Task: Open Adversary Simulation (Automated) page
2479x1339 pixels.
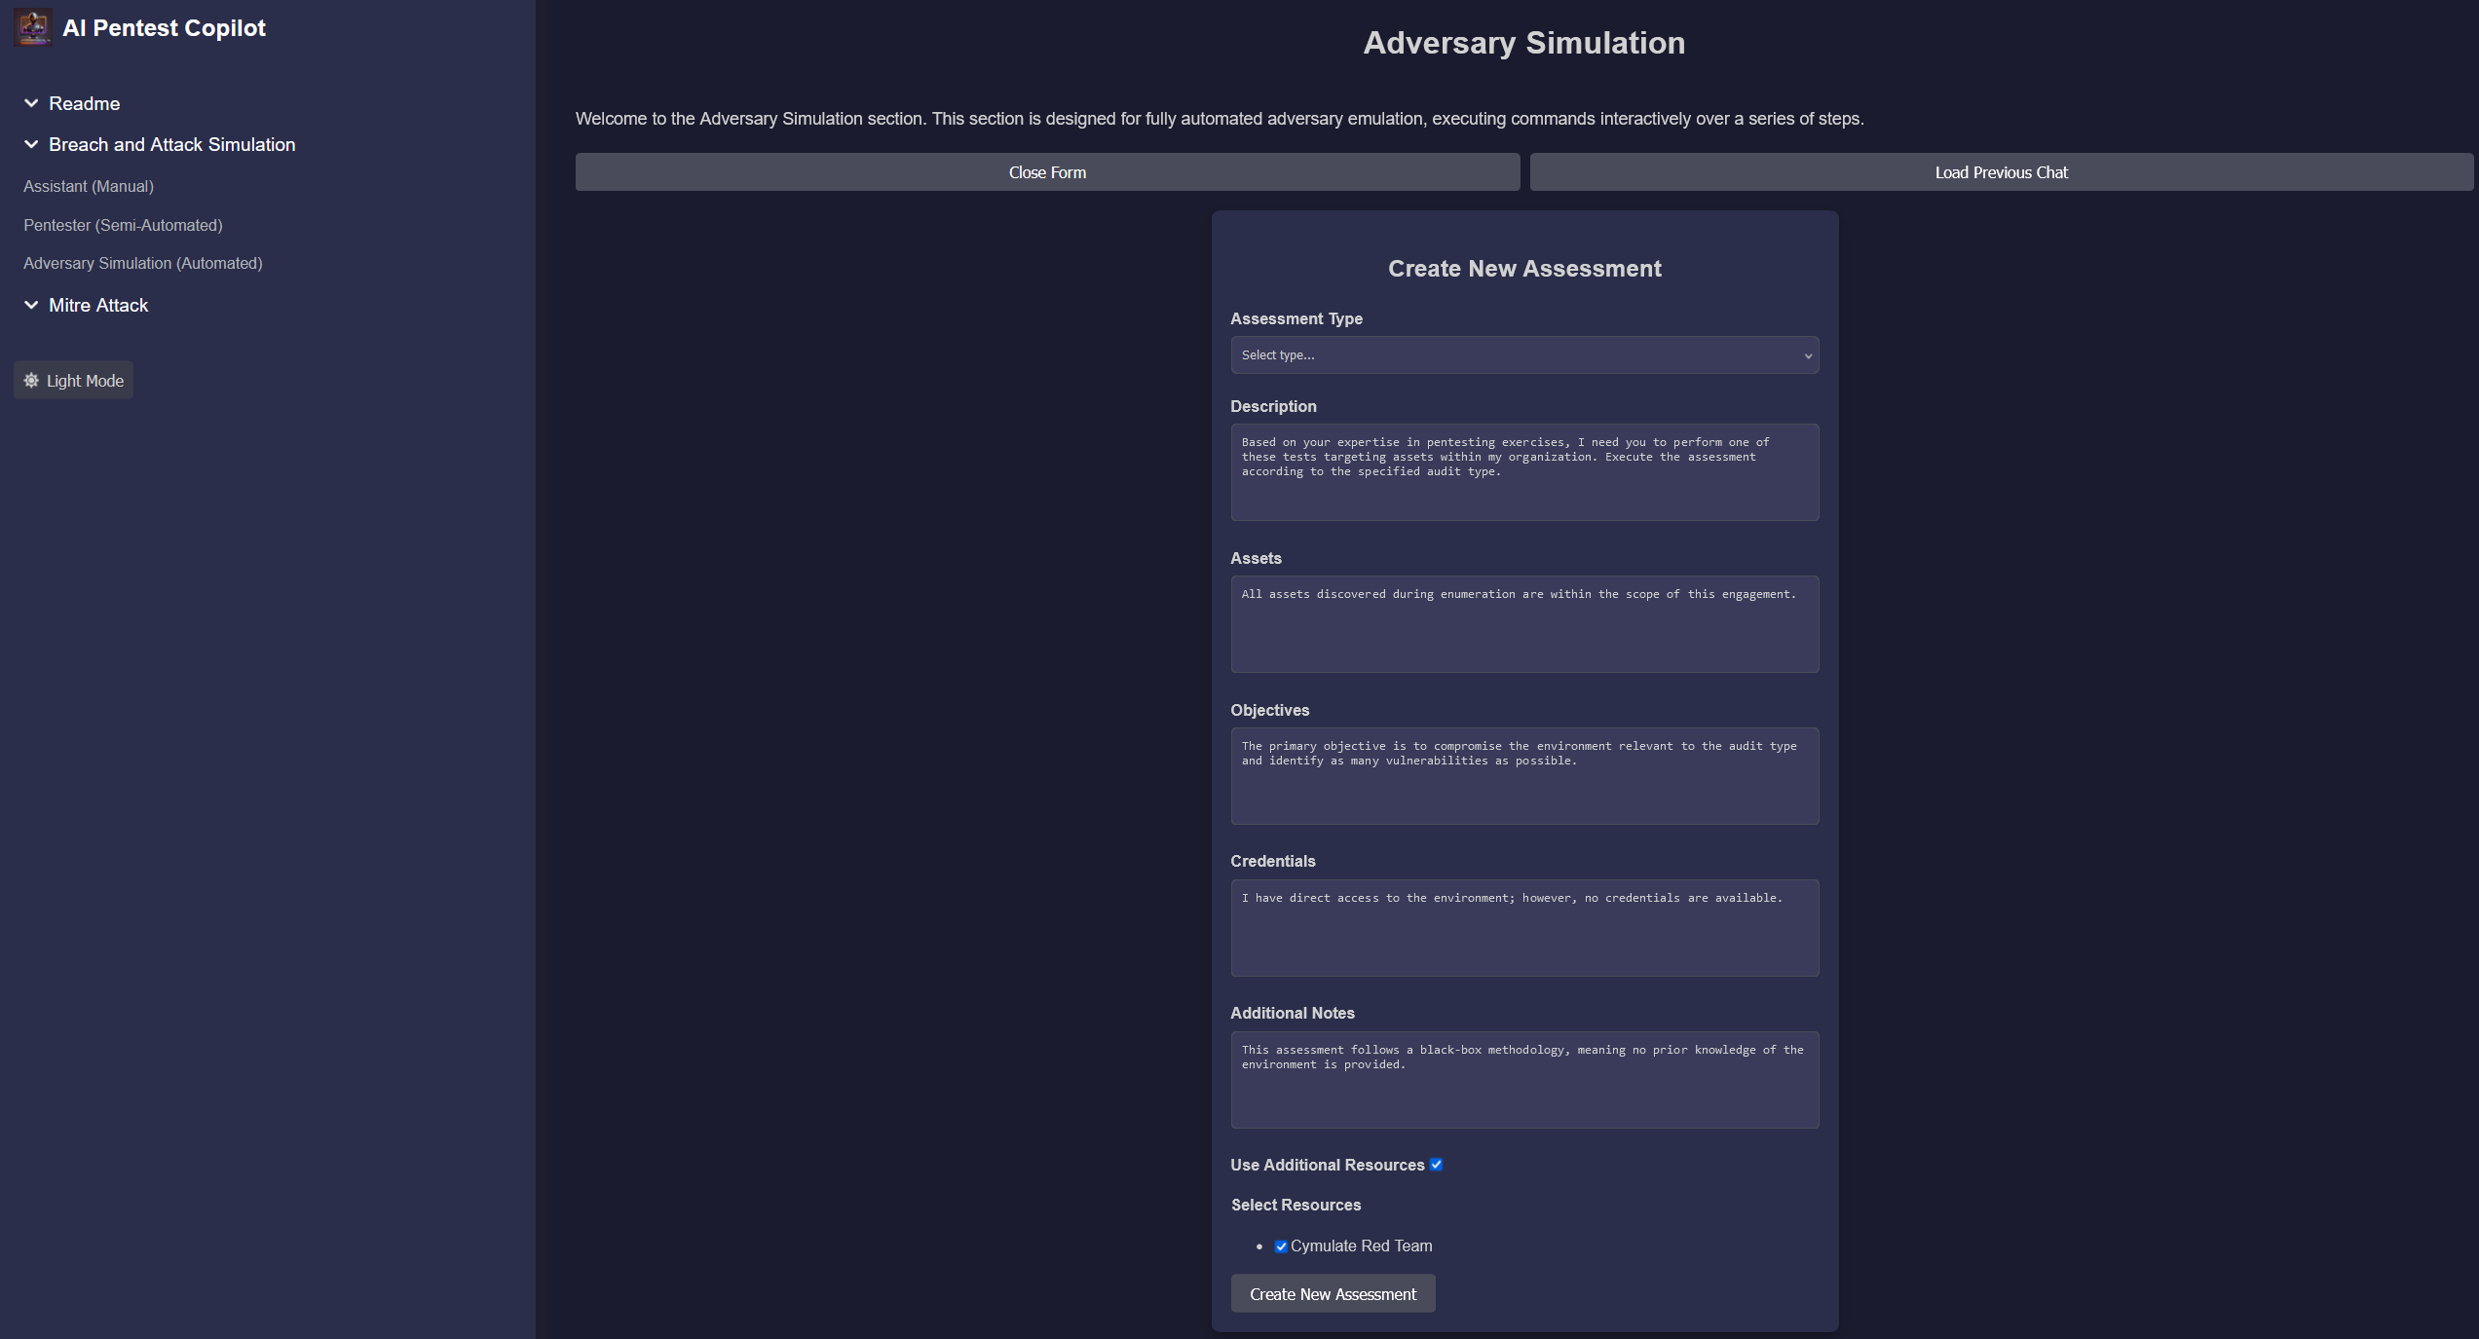Action: coord(143,263)
